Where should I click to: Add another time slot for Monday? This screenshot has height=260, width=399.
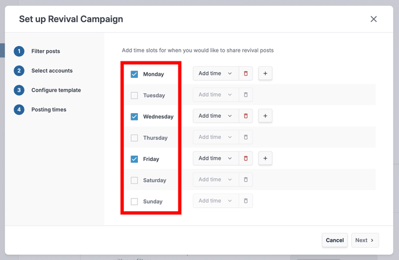[x=265, y=73]
